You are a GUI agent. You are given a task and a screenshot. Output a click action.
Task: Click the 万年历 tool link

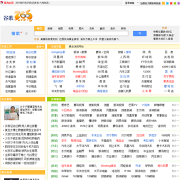tap(10, 67)
